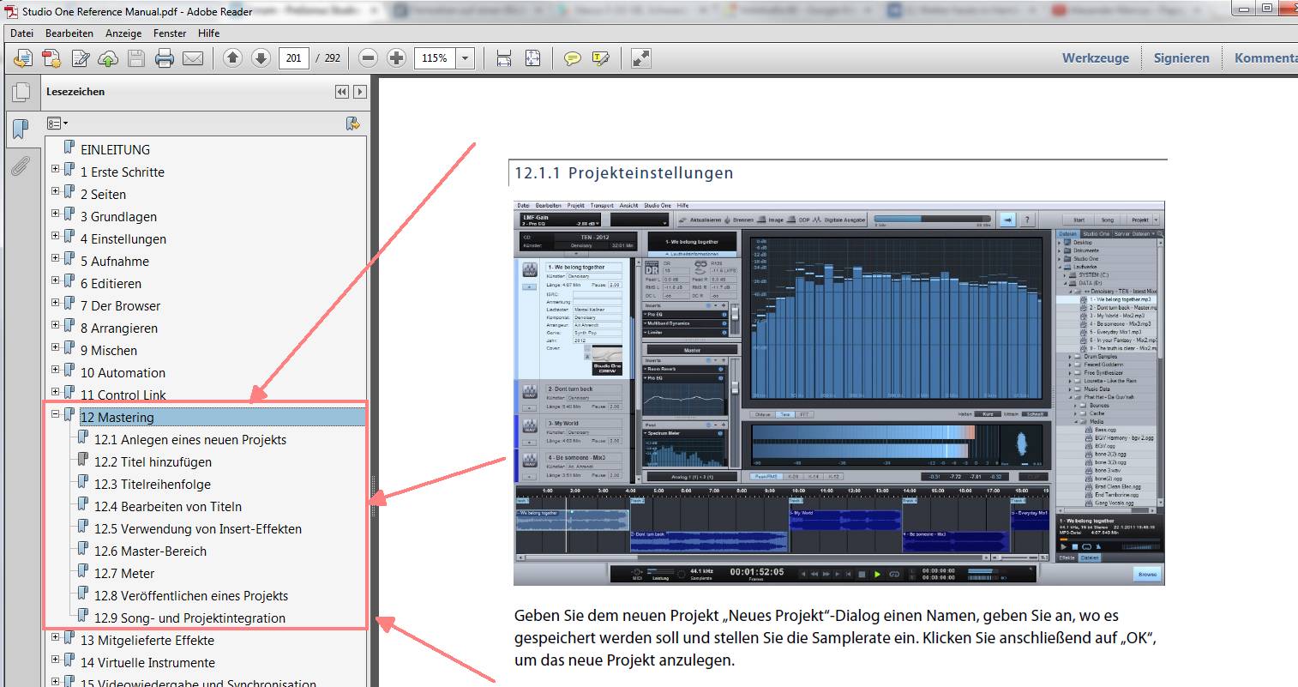Select 12.6 Master-Bereich bookmark

(x=150, y=551)
